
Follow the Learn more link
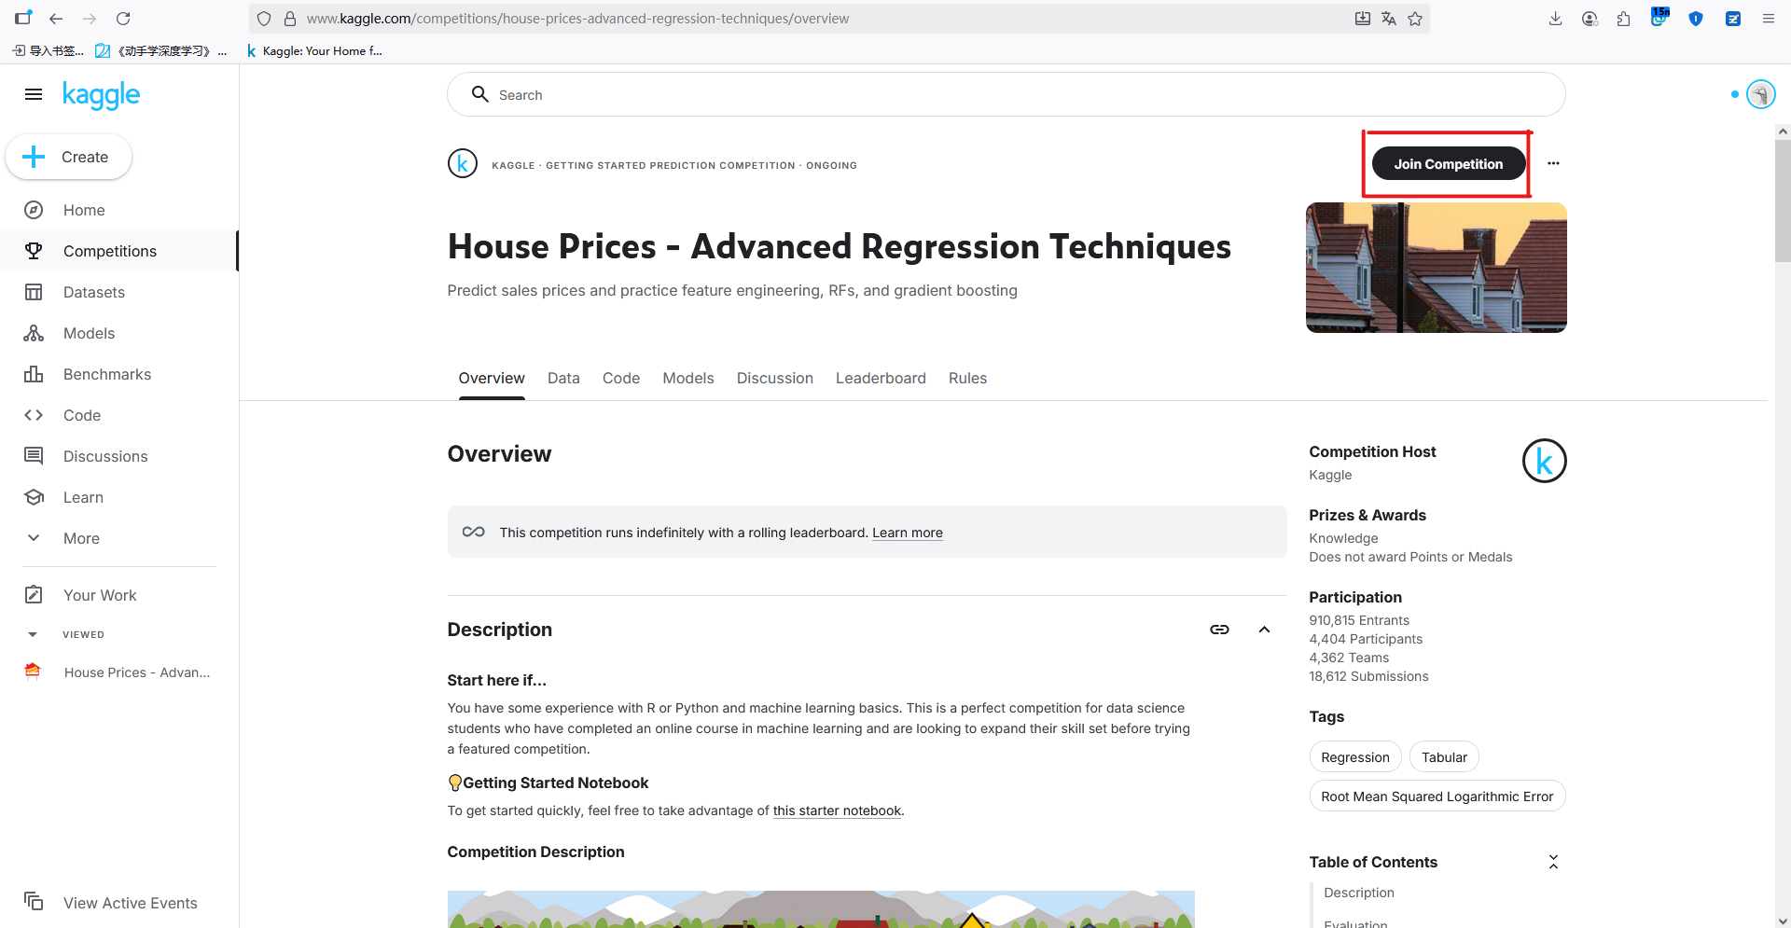[x=907, y=533]
